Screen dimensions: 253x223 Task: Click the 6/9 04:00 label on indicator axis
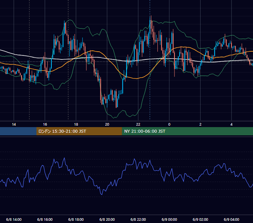point(231,219)
